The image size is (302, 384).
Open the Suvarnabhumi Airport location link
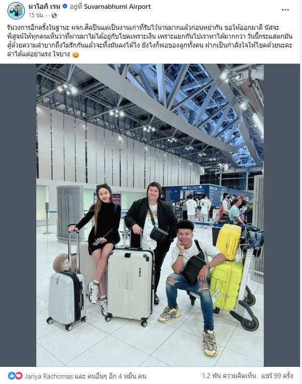coord(118,7)
